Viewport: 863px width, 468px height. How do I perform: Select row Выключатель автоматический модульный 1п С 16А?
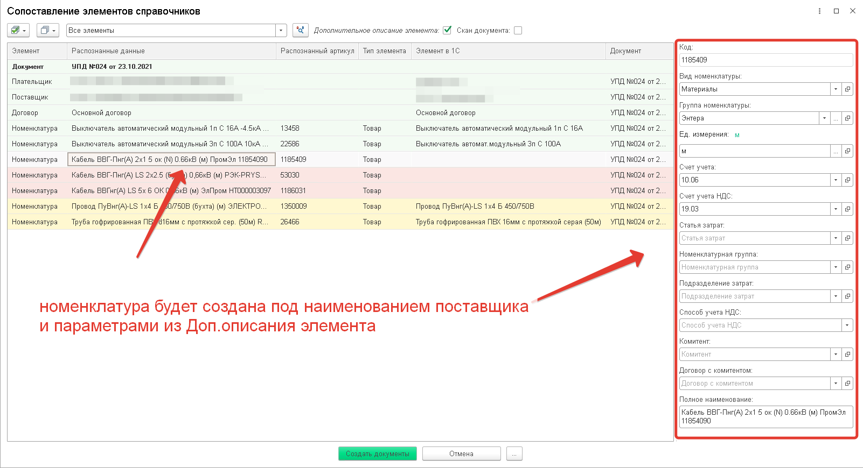coord(340,129)
